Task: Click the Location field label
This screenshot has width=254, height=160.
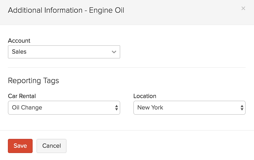Action: tap(145, 96)
